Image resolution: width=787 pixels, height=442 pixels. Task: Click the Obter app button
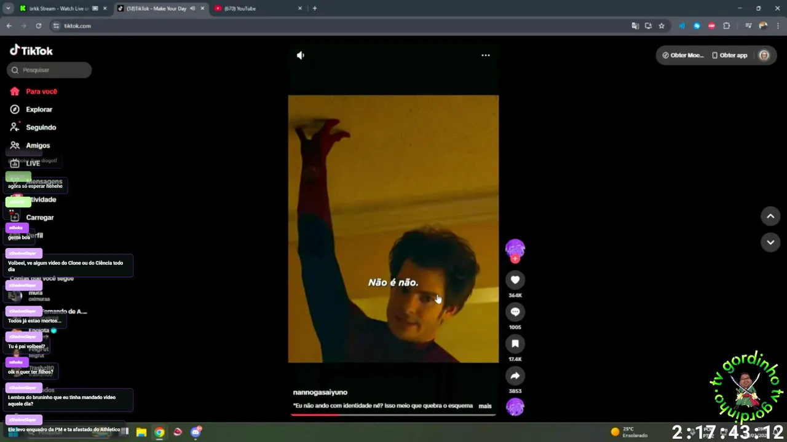(729, 55)
